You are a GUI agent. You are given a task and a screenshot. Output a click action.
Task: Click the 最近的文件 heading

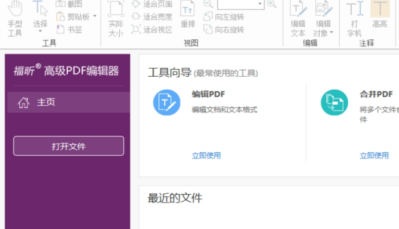[175, 198]
